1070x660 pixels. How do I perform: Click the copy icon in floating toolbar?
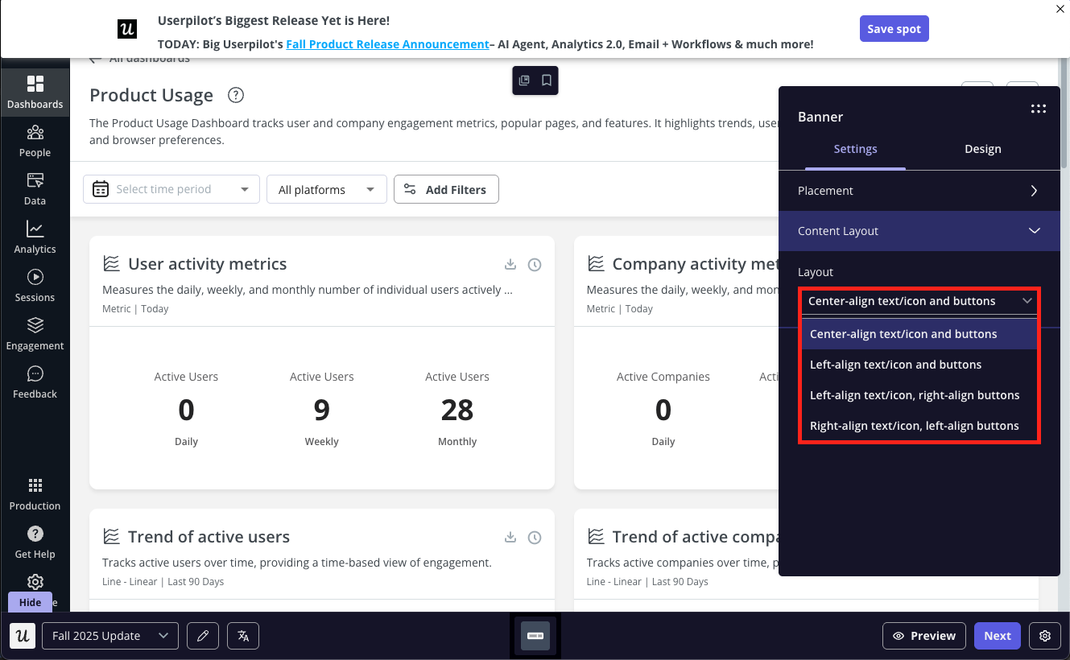(x=524, y=80)
